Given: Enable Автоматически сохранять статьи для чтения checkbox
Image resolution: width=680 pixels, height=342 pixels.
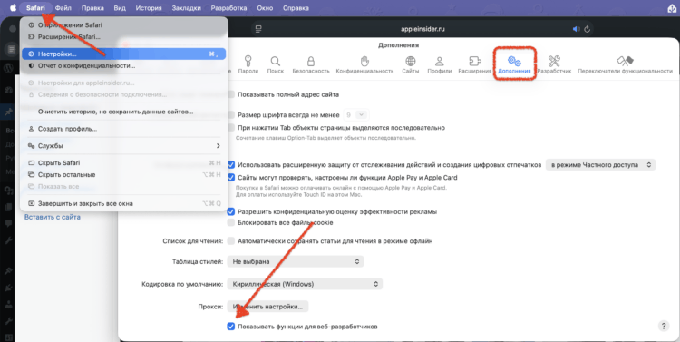Looking at the screenshot, I should coord(231,241).
